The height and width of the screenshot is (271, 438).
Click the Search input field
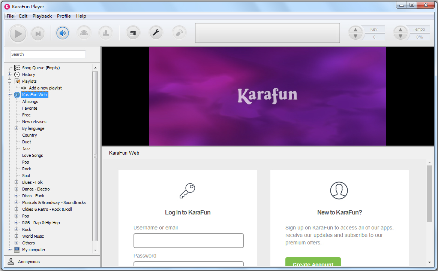[48, 54]
